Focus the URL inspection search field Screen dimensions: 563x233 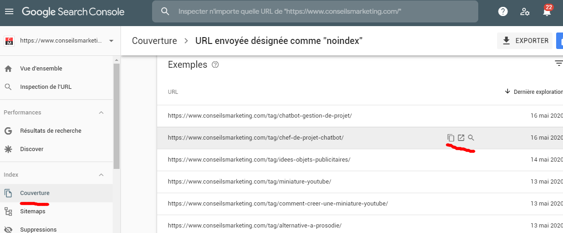click(x=315, y=11)
